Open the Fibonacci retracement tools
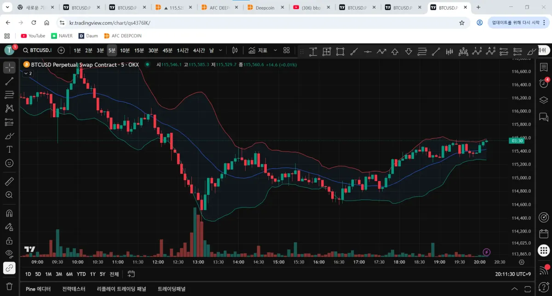This screenshot has width=552, height=296. pyautogui.click(x=9, y=95)
